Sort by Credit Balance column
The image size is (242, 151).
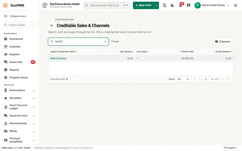pyautogui.click(x=222, y=52)
